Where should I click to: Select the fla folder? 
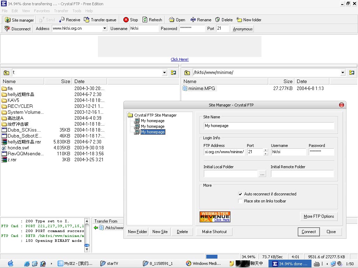(x=7, y=88)
